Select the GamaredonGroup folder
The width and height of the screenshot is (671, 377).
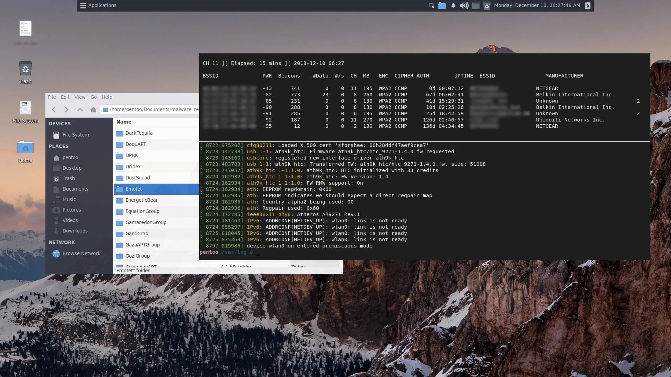[x=156, y=222]
